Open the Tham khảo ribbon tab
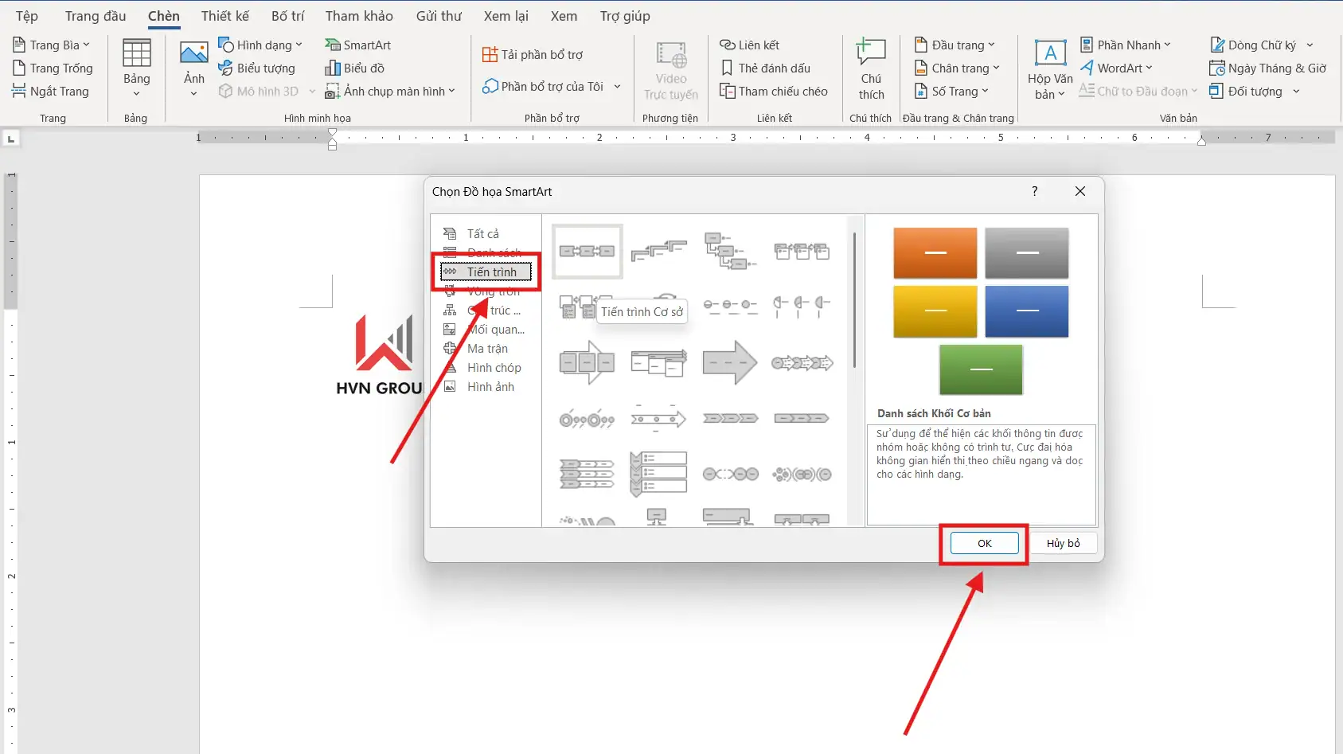 click(x=359, y=16)
